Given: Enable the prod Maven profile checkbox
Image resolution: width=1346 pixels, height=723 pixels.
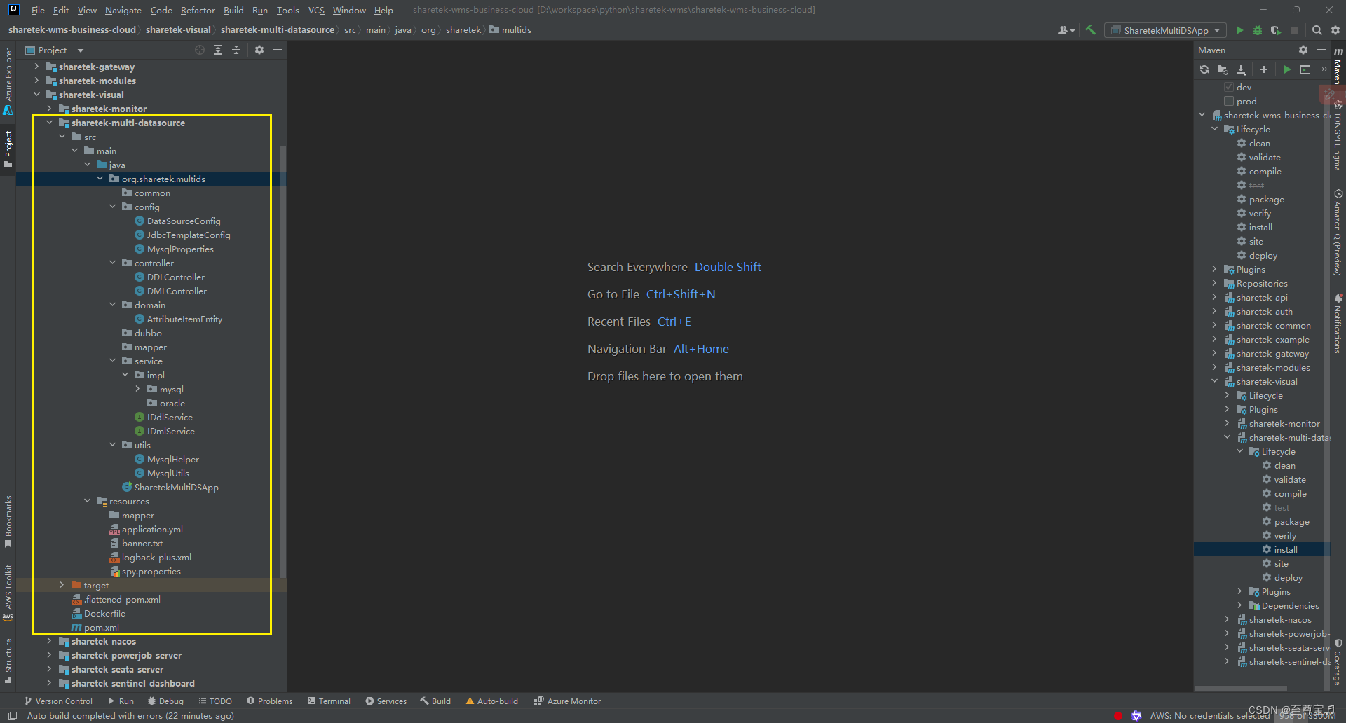Looking at the screenshot, I should tap(1229, 101).
